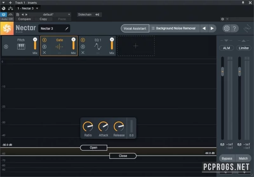Click the Sidechain button

click(x=85, y=15)
